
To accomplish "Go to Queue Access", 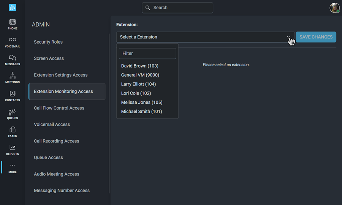I will click(48, 157).
